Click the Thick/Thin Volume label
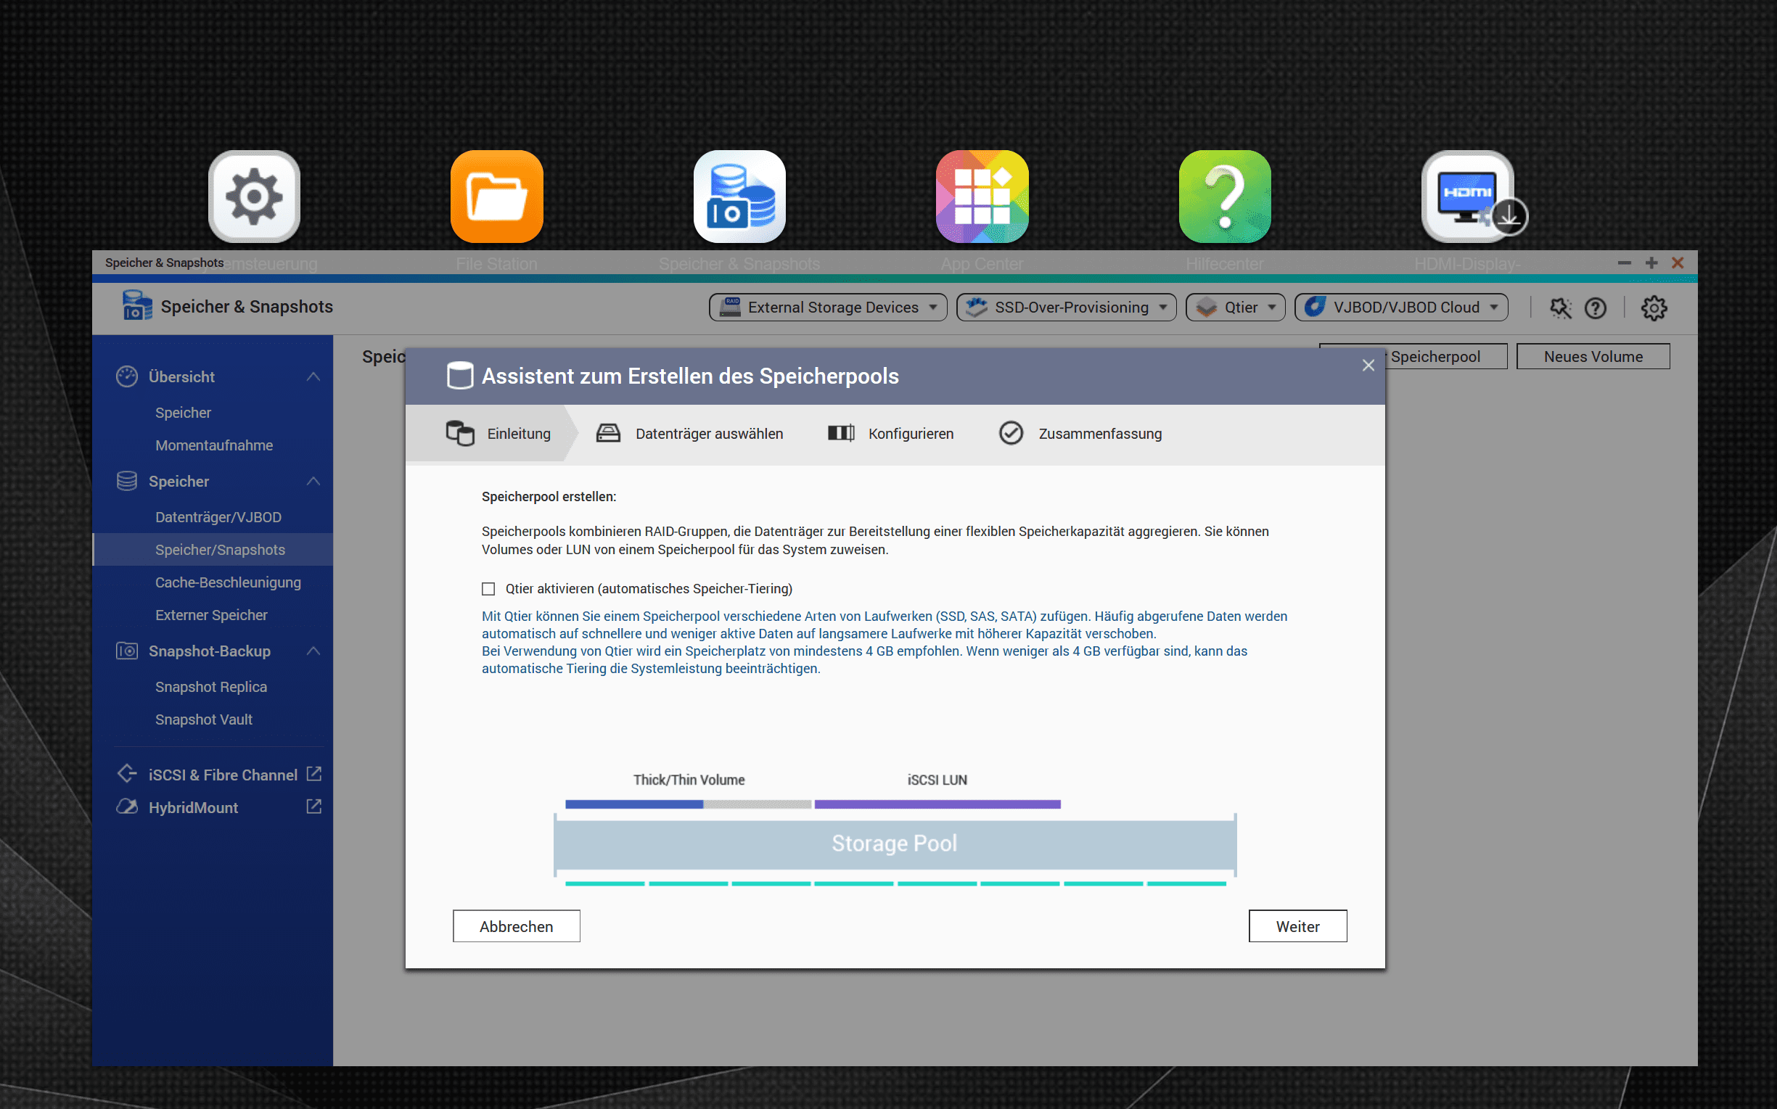The height and width of the screenshot is (1109, 1777). click(689, 780)
